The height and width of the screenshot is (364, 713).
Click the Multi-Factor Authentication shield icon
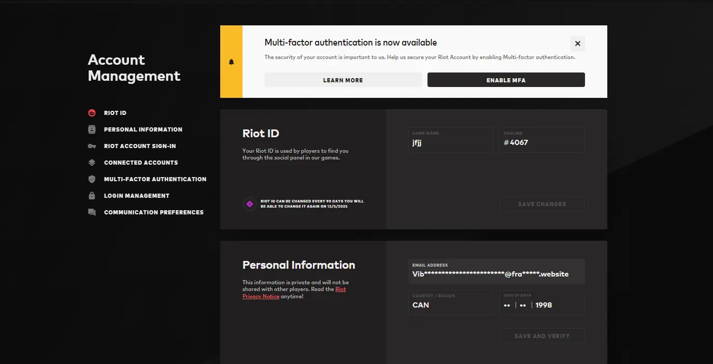[92, 179]
